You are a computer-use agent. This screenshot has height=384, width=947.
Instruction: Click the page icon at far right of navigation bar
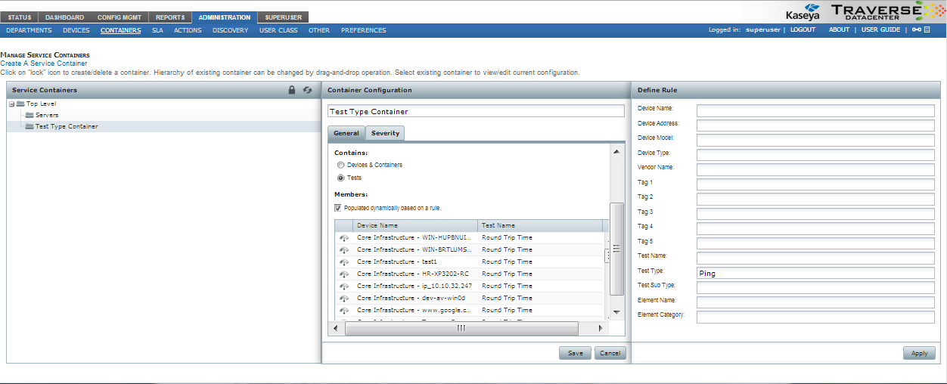927,30
